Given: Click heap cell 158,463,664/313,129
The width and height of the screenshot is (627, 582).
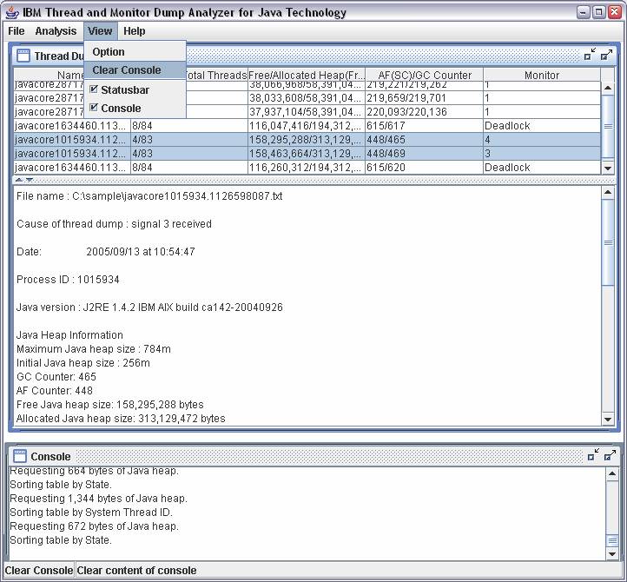Looking at the screenshot, I should coord(307,154).
